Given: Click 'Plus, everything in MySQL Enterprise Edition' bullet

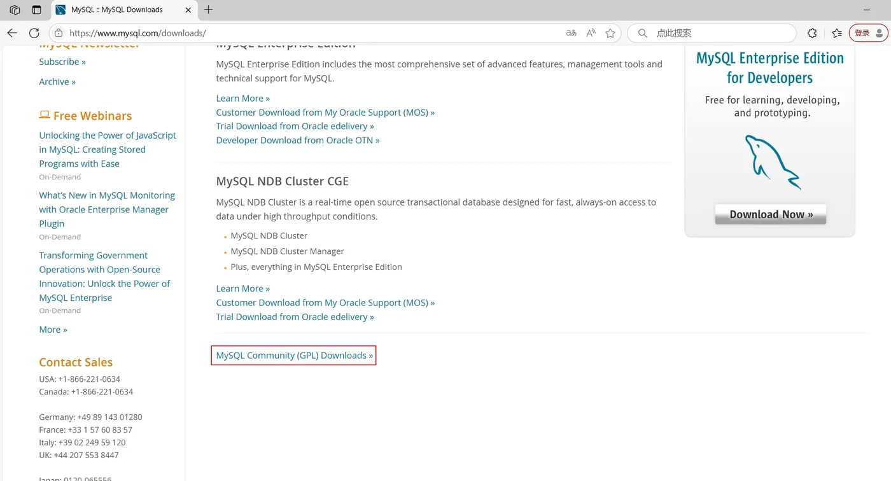Looking at the screenshot, I should tap(316, 267).
